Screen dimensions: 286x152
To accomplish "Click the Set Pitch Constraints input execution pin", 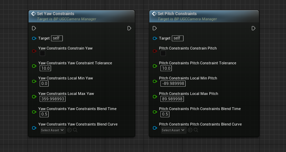I will (155, 28).
